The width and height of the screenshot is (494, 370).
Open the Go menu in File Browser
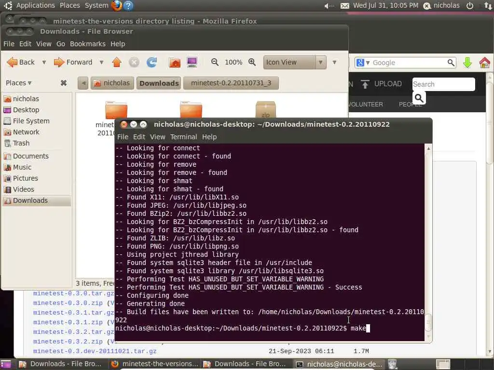(60, 44)
